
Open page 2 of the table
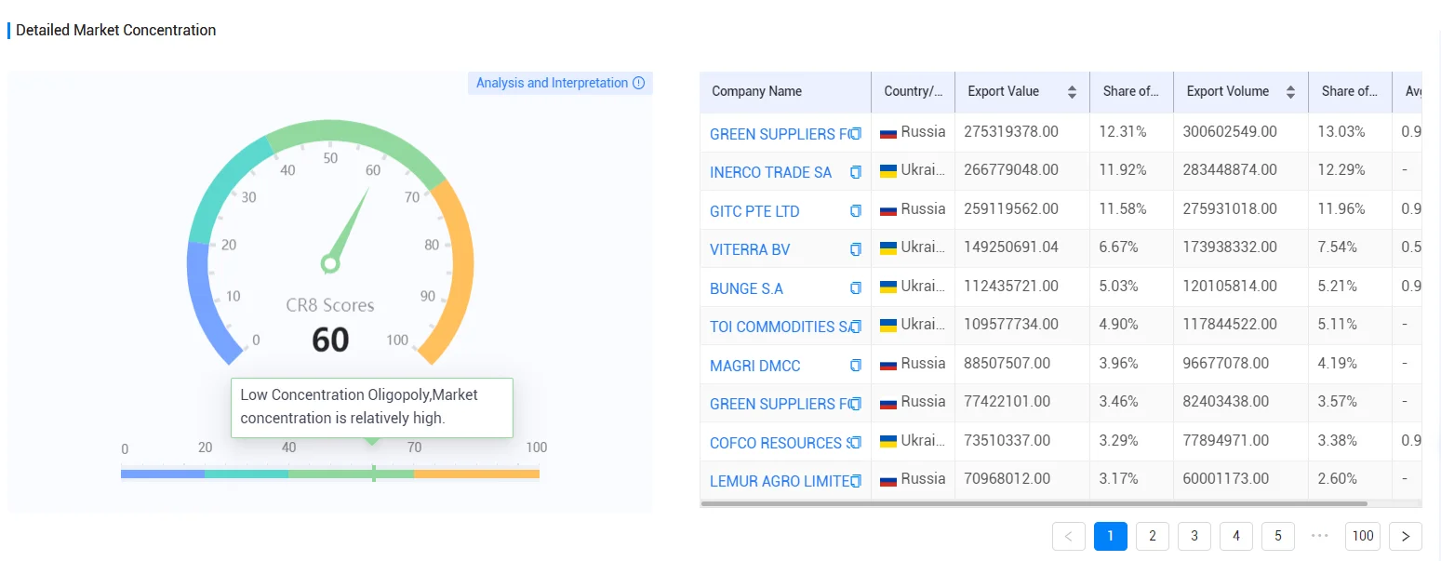point(1153,536)
